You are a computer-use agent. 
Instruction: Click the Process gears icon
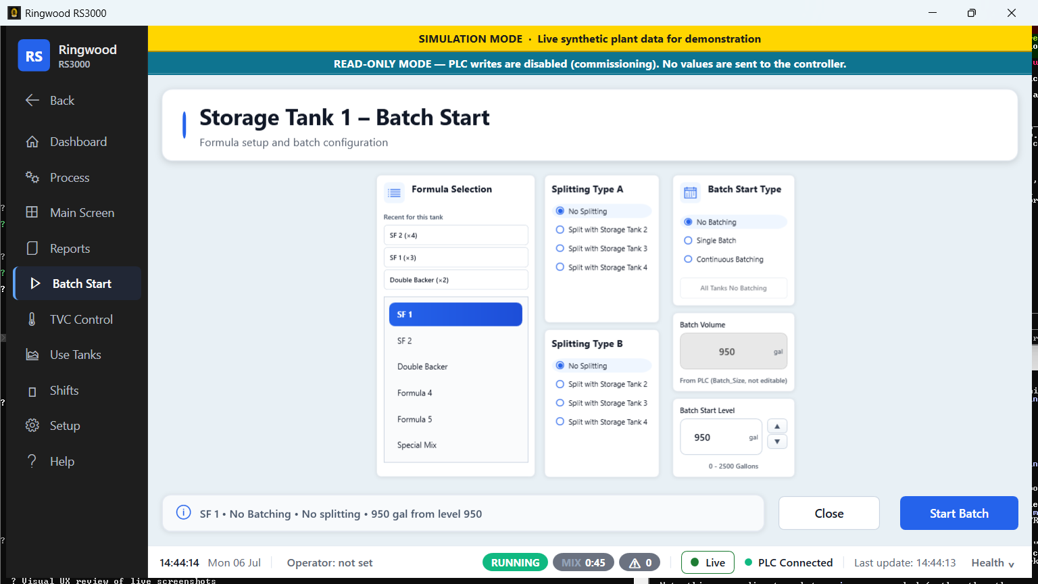32,177
